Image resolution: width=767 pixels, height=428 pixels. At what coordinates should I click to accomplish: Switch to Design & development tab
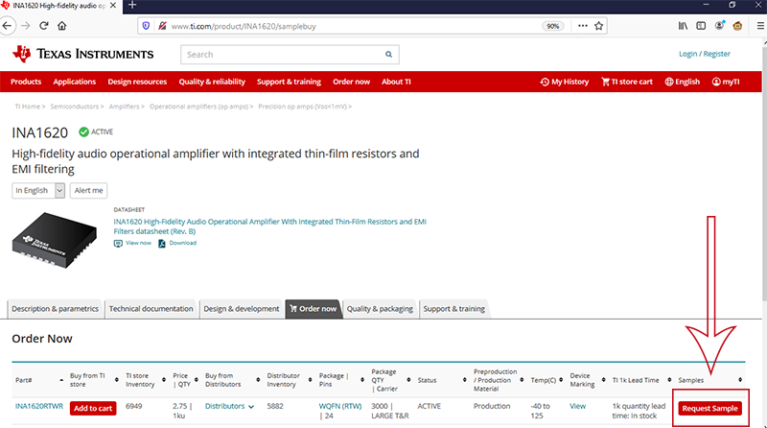242,309
